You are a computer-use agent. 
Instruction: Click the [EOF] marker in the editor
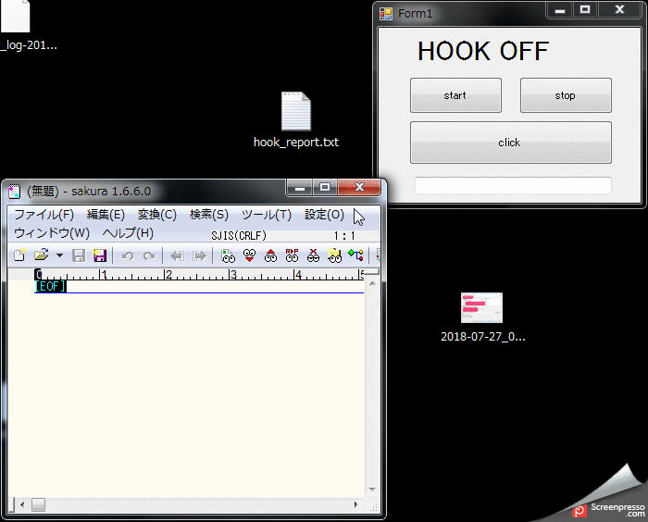tap(50, 286)
